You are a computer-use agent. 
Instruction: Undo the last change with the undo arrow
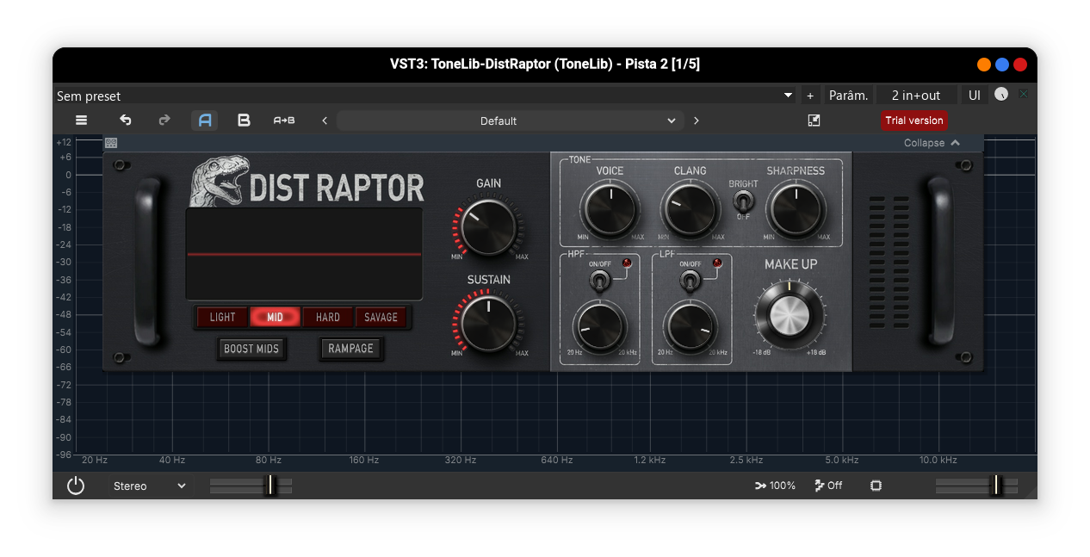(125, 120)
